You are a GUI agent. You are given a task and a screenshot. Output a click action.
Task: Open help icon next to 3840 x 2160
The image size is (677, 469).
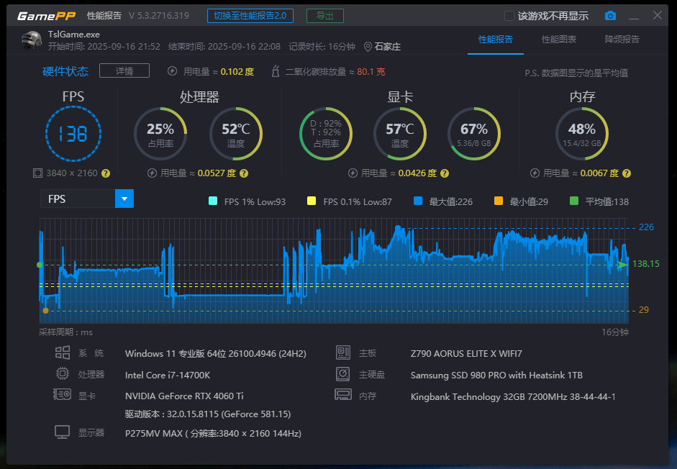(106, 173)
